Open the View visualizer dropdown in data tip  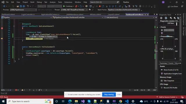click(46, 37)
